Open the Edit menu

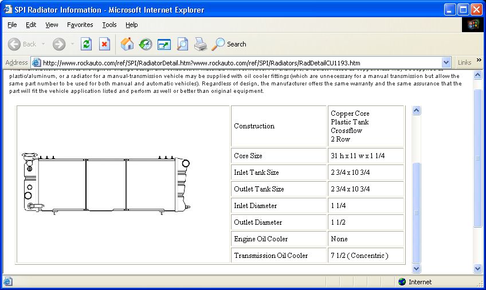[x=31, y=25]
